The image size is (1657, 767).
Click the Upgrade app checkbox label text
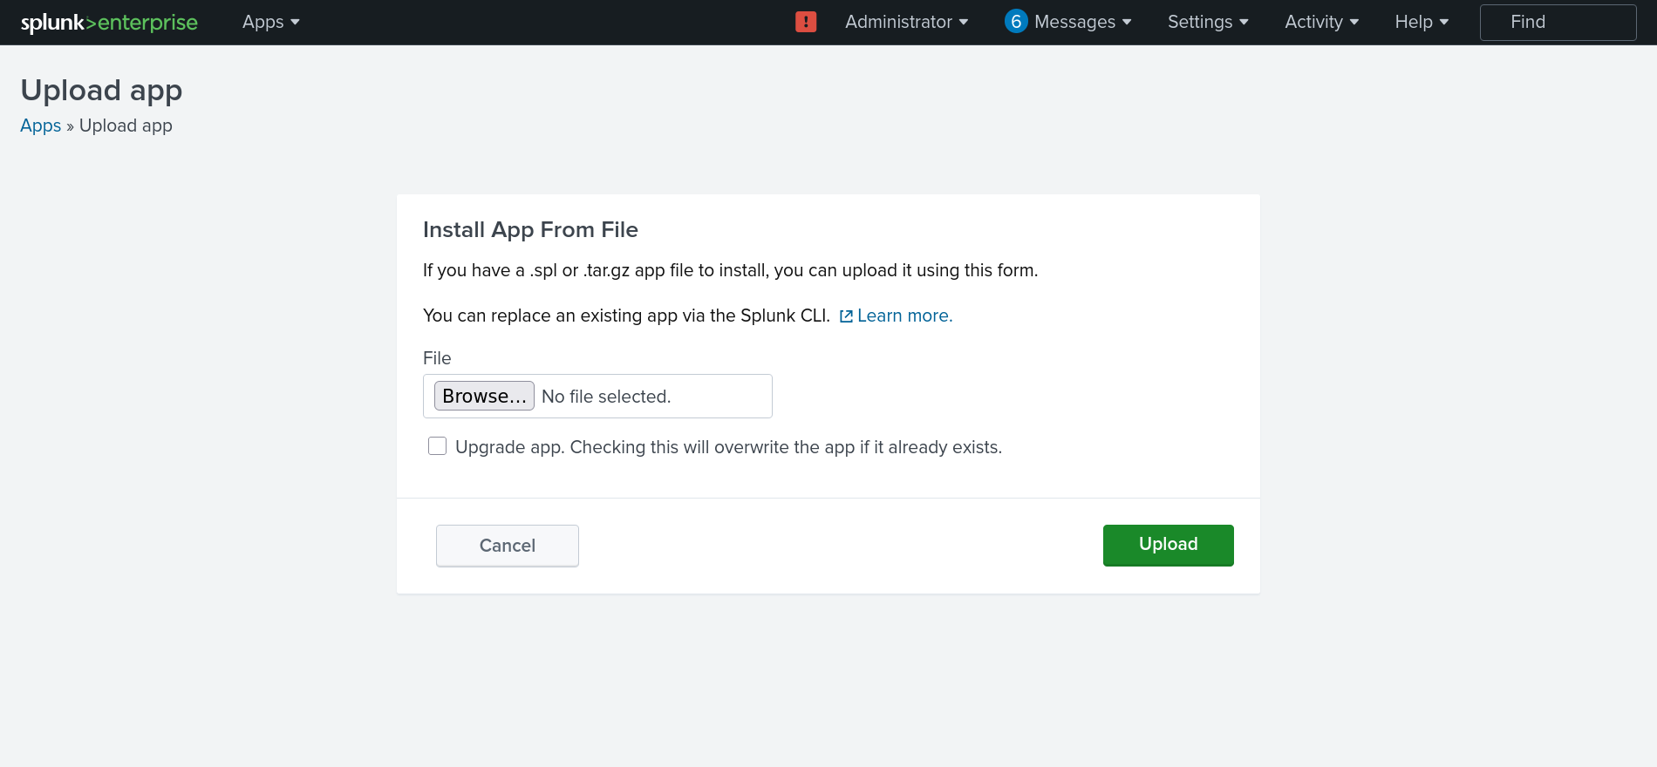pos(729,447)
